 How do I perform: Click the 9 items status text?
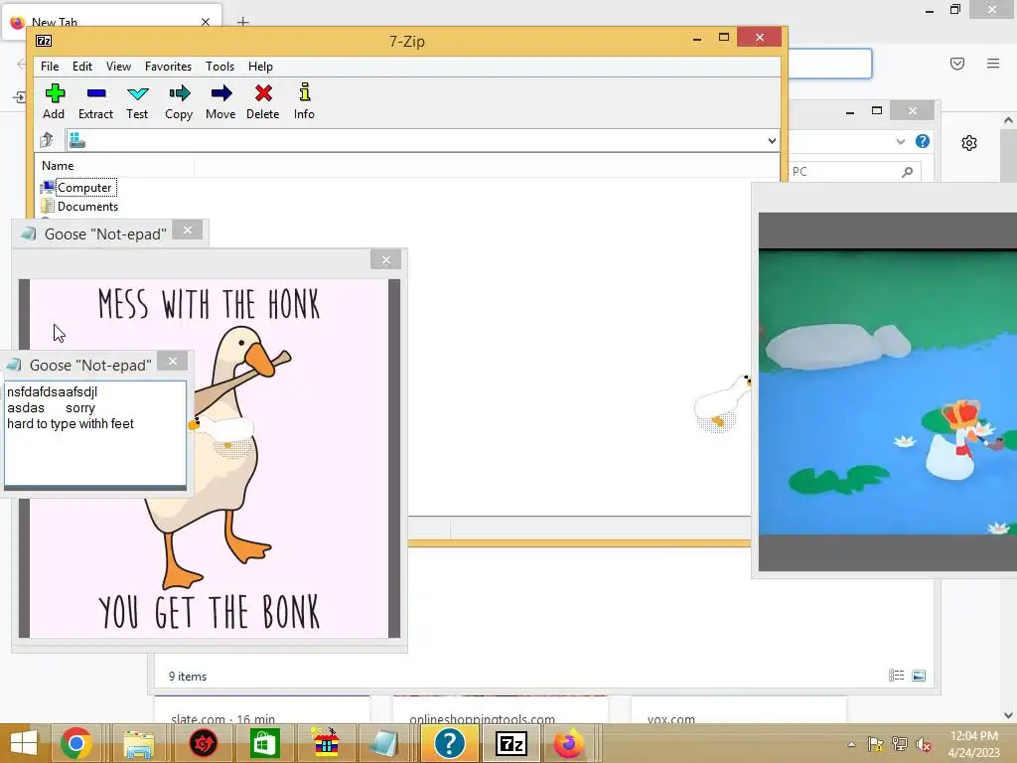tap(188, 676)
